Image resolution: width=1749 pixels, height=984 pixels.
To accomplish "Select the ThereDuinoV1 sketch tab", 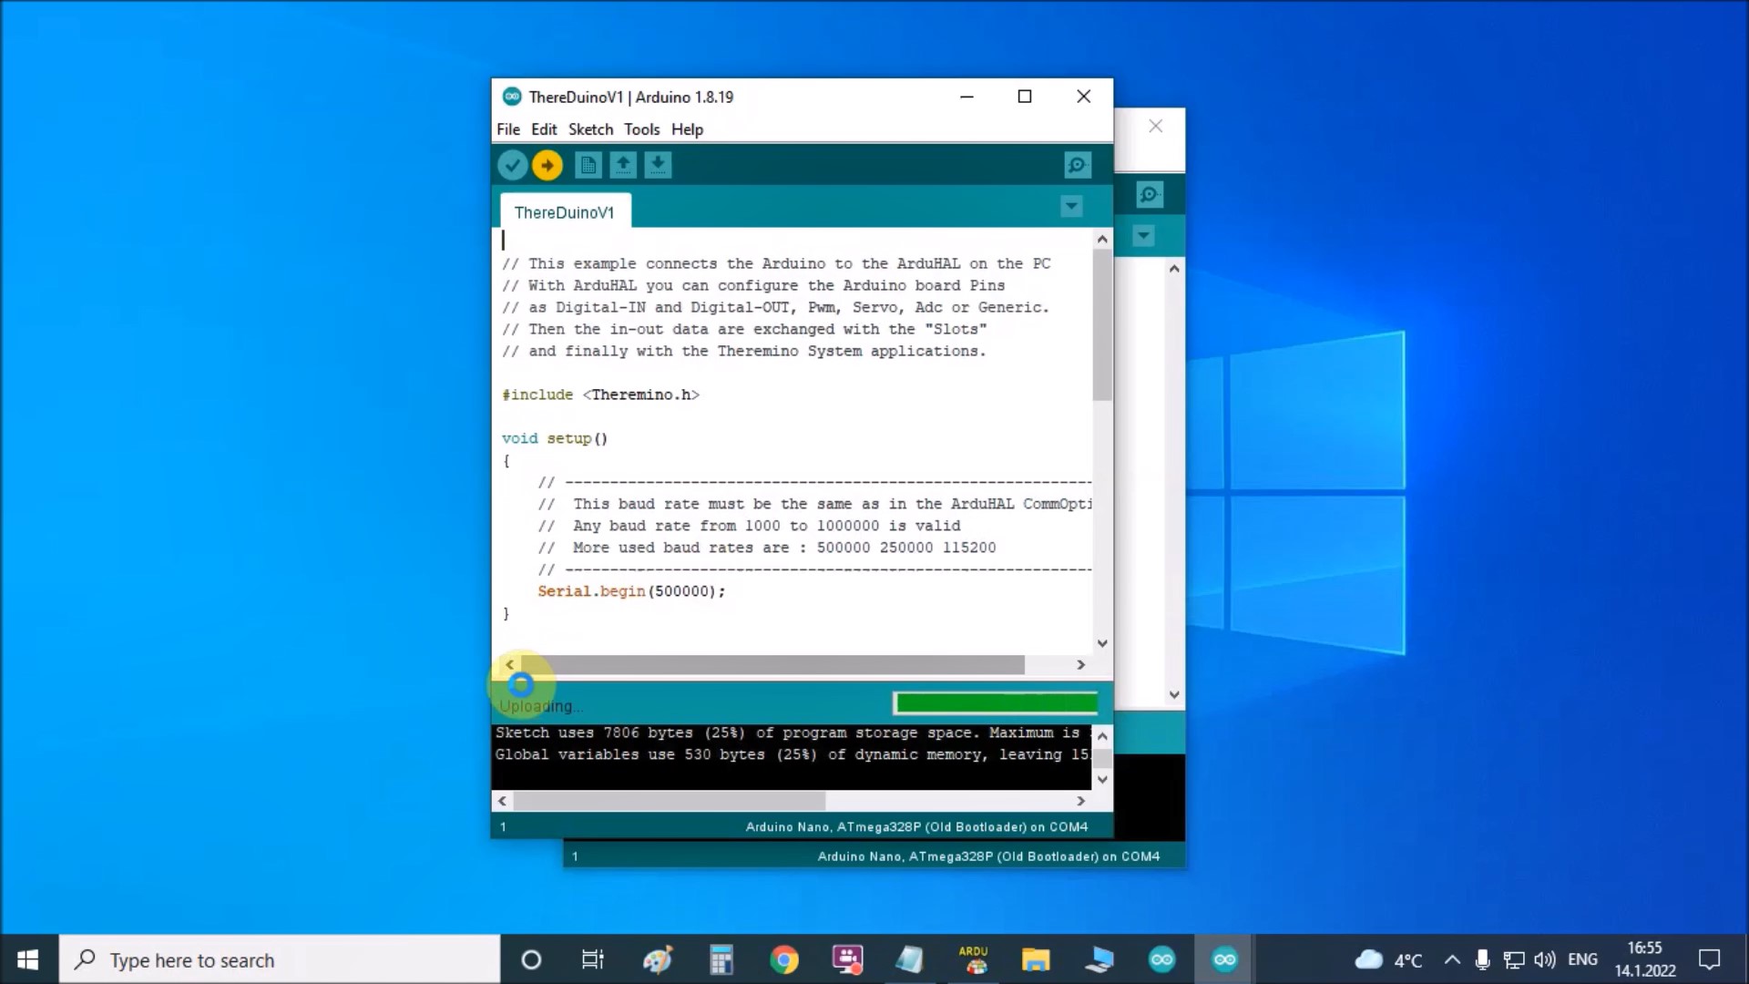I will click(x=564, y=212).
